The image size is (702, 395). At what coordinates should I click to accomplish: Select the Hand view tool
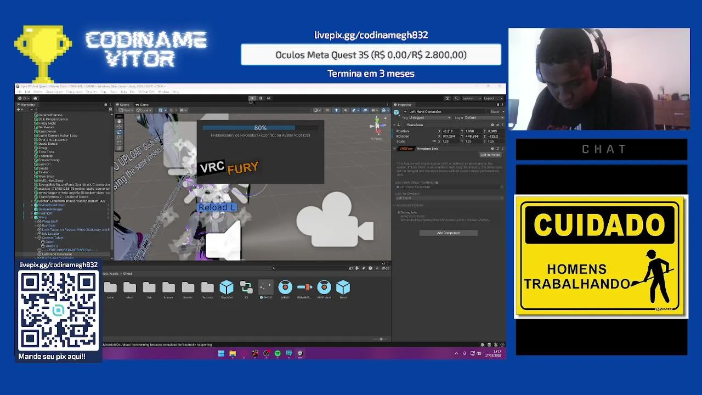(x=119, y=121)
